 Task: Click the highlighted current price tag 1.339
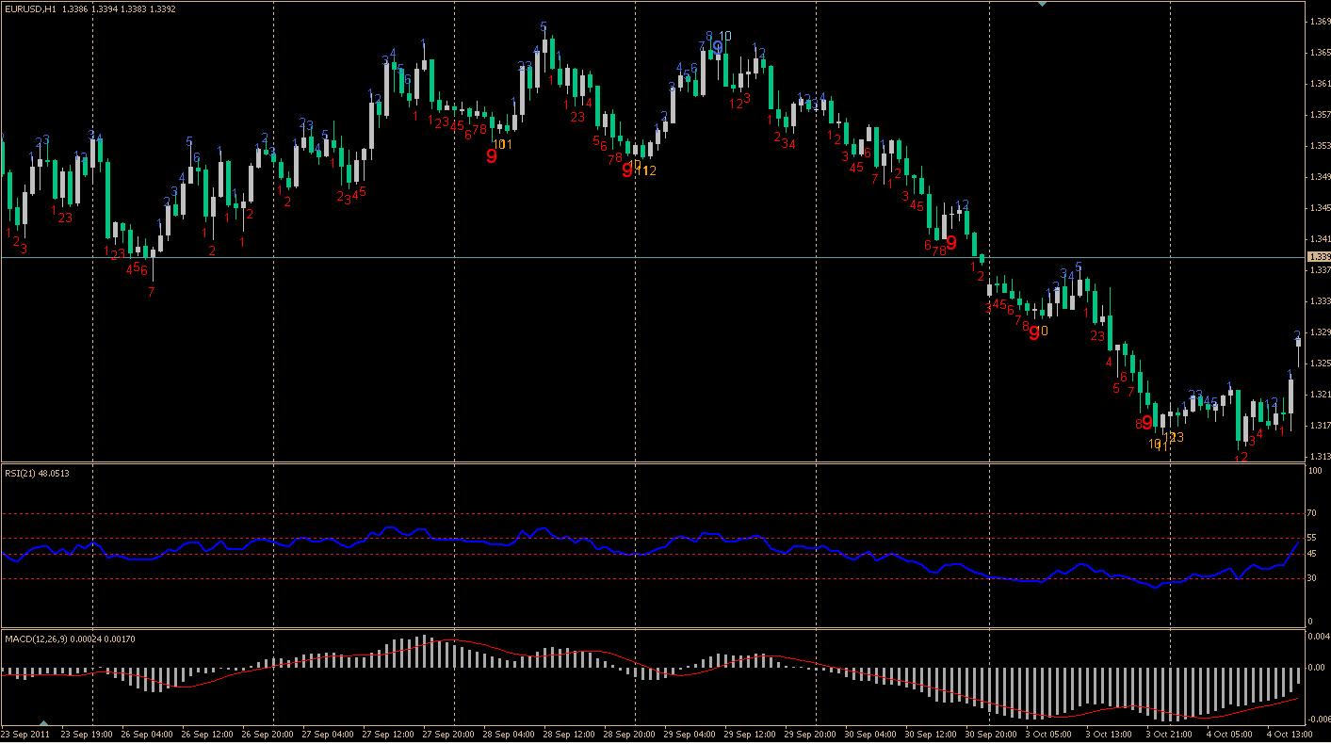1318,257
